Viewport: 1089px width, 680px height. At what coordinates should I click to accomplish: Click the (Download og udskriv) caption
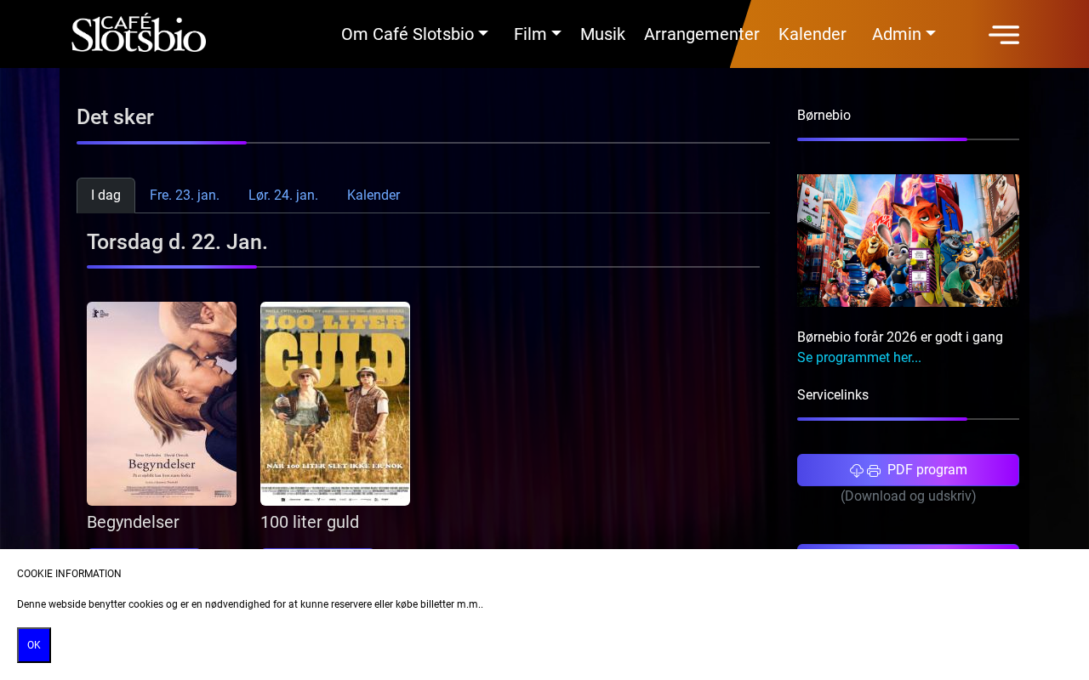click(908, 496)
